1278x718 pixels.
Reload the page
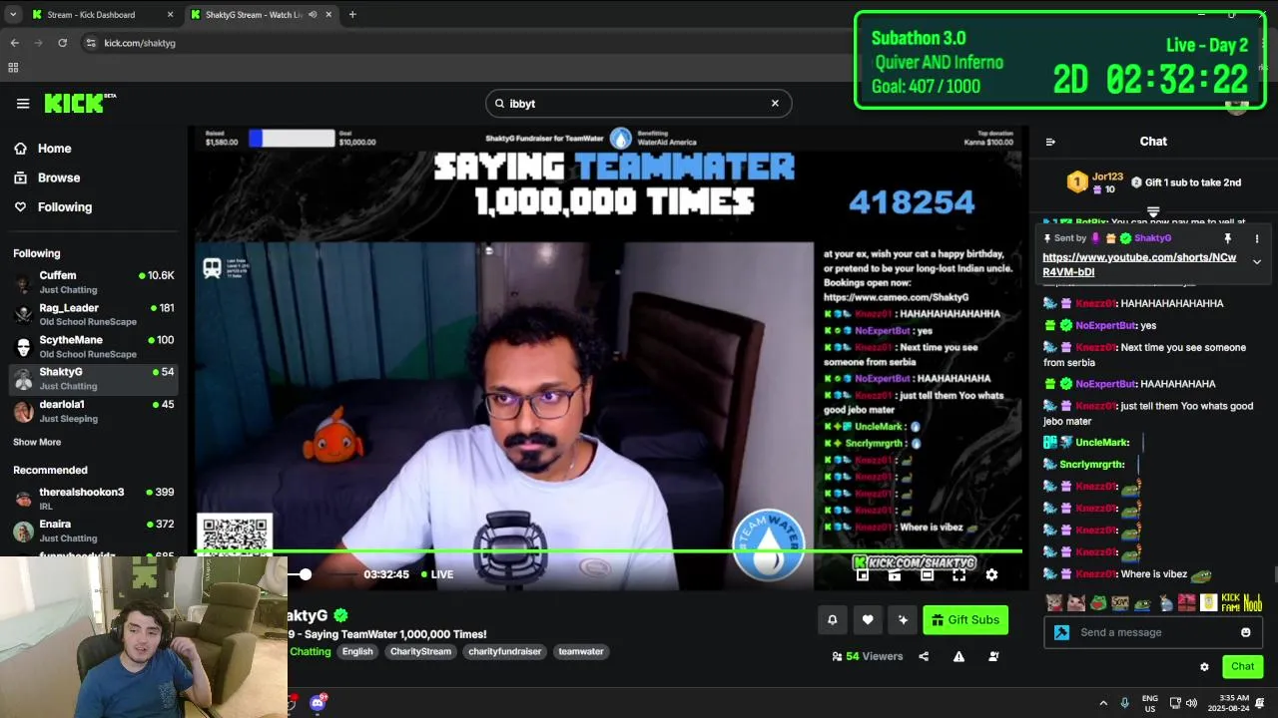62,43
